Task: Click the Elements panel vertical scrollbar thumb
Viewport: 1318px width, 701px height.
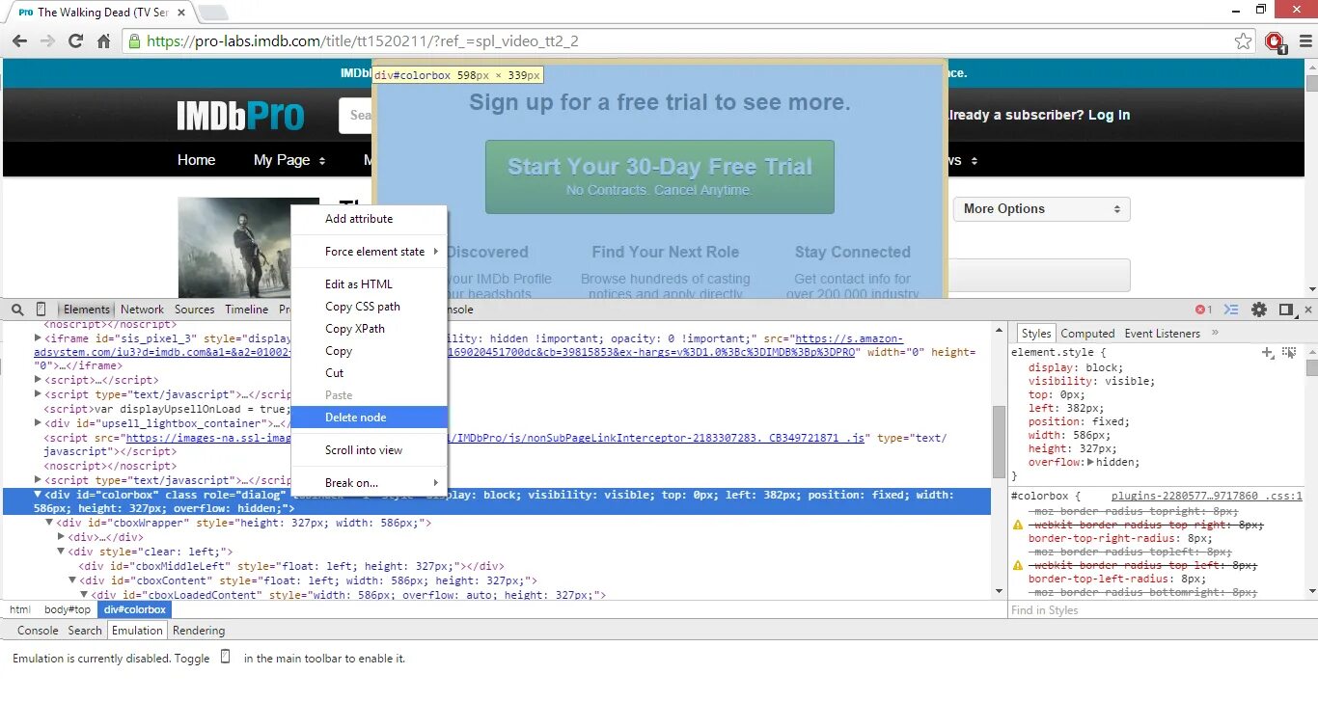Action: [999, 442]
